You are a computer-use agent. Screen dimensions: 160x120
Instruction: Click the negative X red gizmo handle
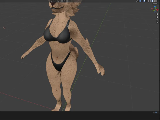pyautogui.click(x=152, y=9)
